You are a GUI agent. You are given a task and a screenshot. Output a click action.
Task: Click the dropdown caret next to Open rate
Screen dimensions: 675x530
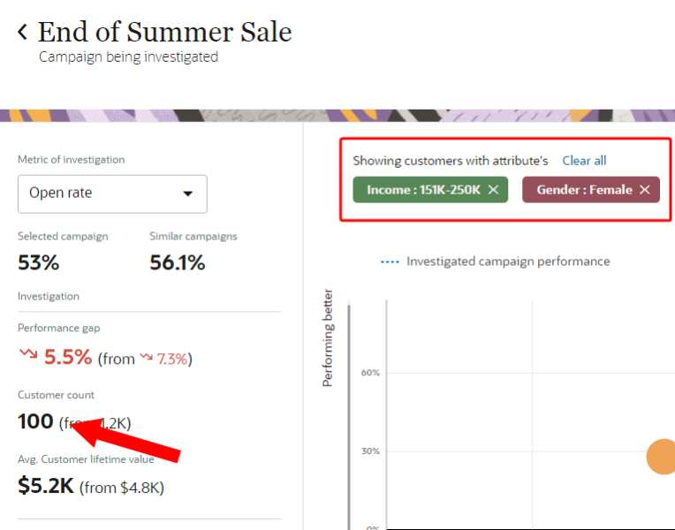pyautogui.click(x=187, y=193)
